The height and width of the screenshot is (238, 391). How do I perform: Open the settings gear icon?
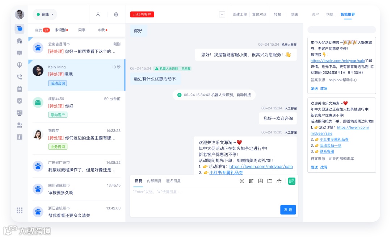click(116, 14)
